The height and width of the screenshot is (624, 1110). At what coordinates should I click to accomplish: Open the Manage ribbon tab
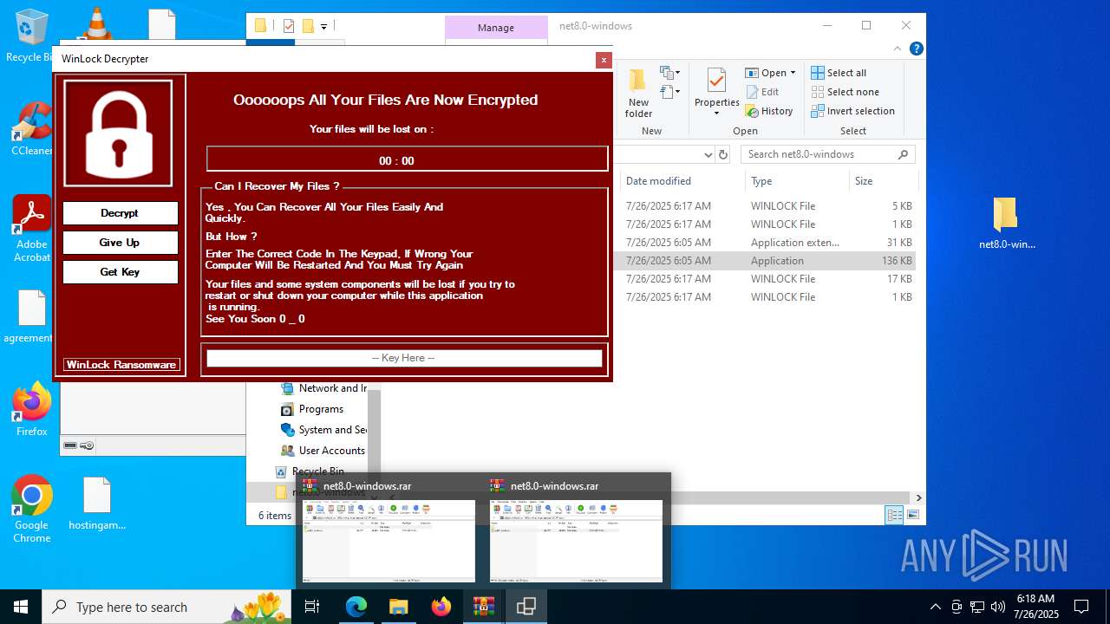tap(496, 28)
